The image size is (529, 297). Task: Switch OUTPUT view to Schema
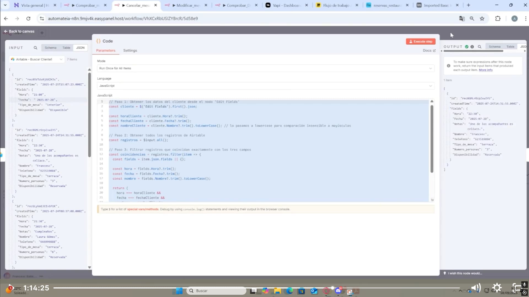coord(495,47)
